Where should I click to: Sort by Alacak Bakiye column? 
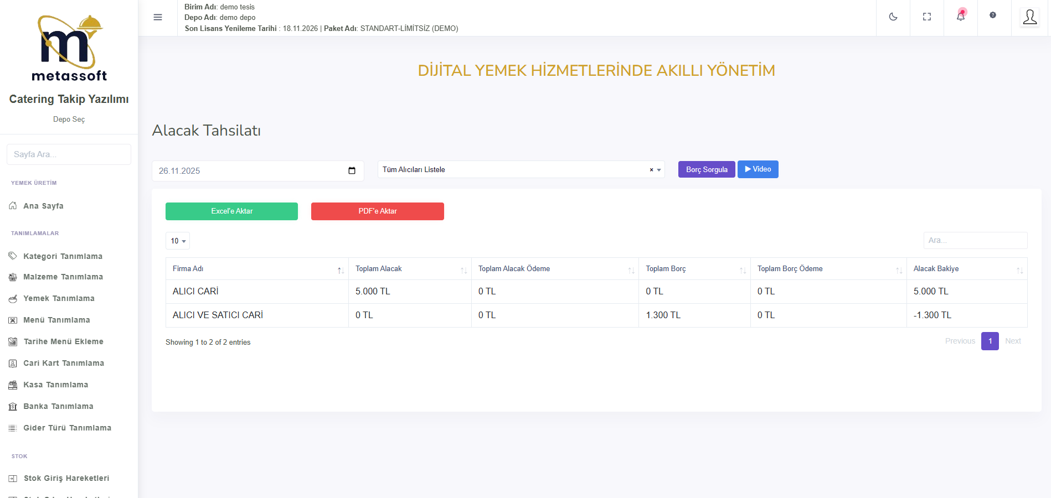tap(966, 269)
